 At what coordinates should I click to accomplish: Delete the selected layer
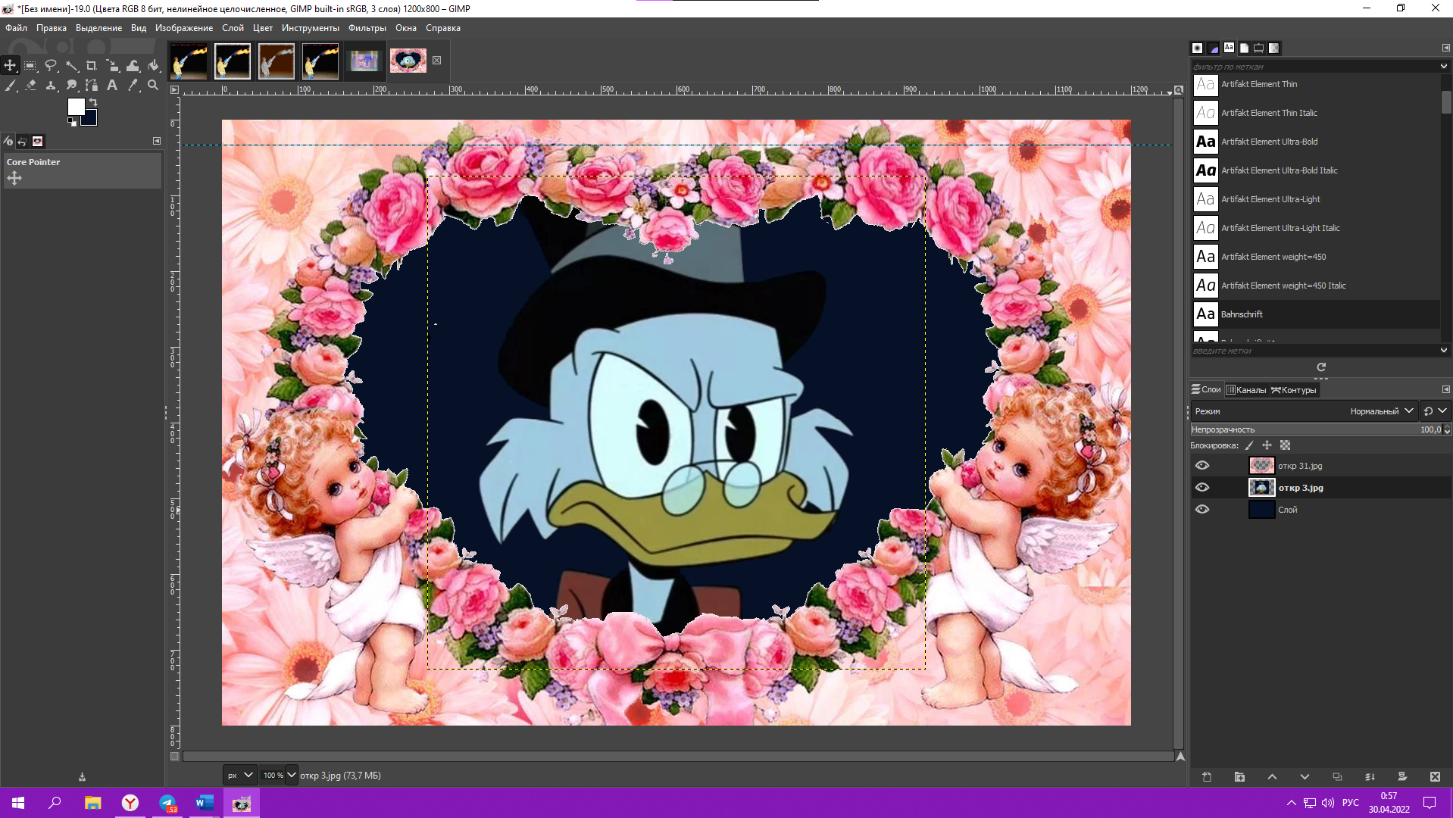(x=1435, y=777)
